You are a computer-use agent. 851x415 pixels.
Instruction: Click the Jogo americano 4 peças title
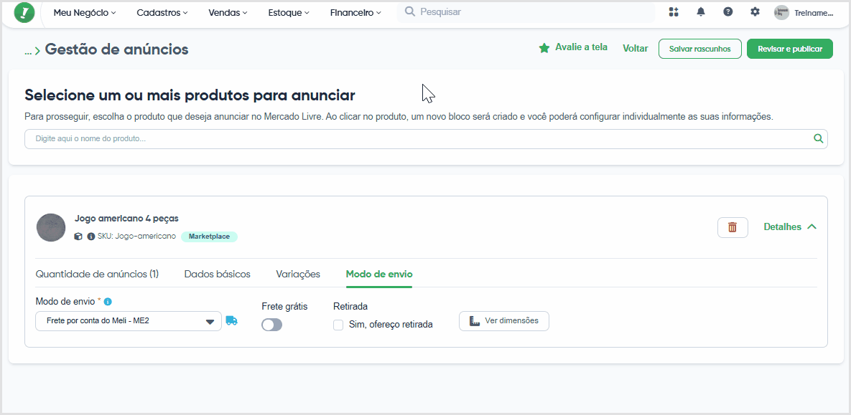click(x=126, y=219)
